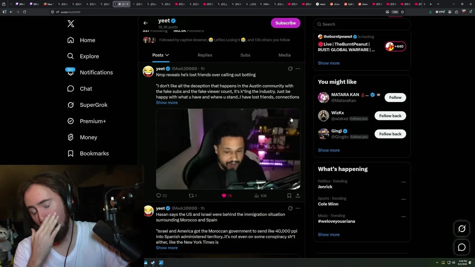The height and width of the screenshot is (267, 475).
Task: Expand Show more on the Nmp post
Action: click(167, 103)
